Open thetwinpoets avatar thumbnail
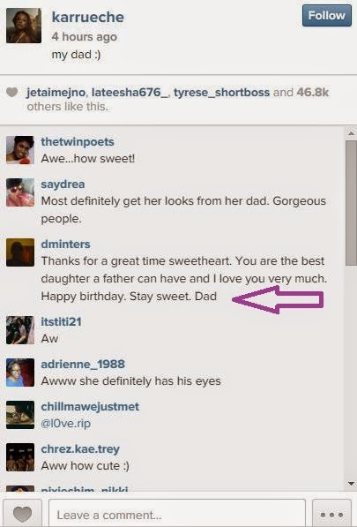The image size is (357, 527). pos(20,150)
